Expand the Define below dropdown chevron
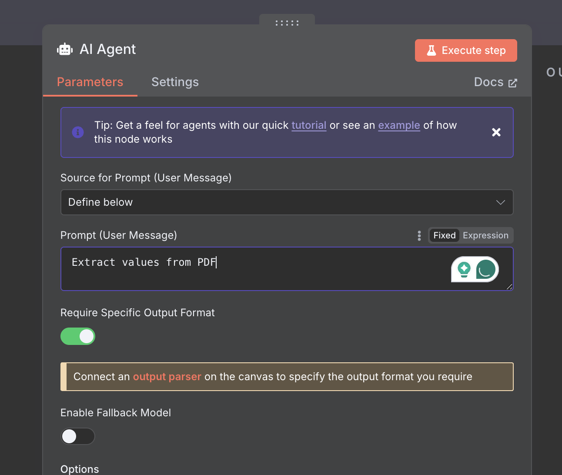Image resolution: width=562 pixels, height=475 pixels. point(501,202)
